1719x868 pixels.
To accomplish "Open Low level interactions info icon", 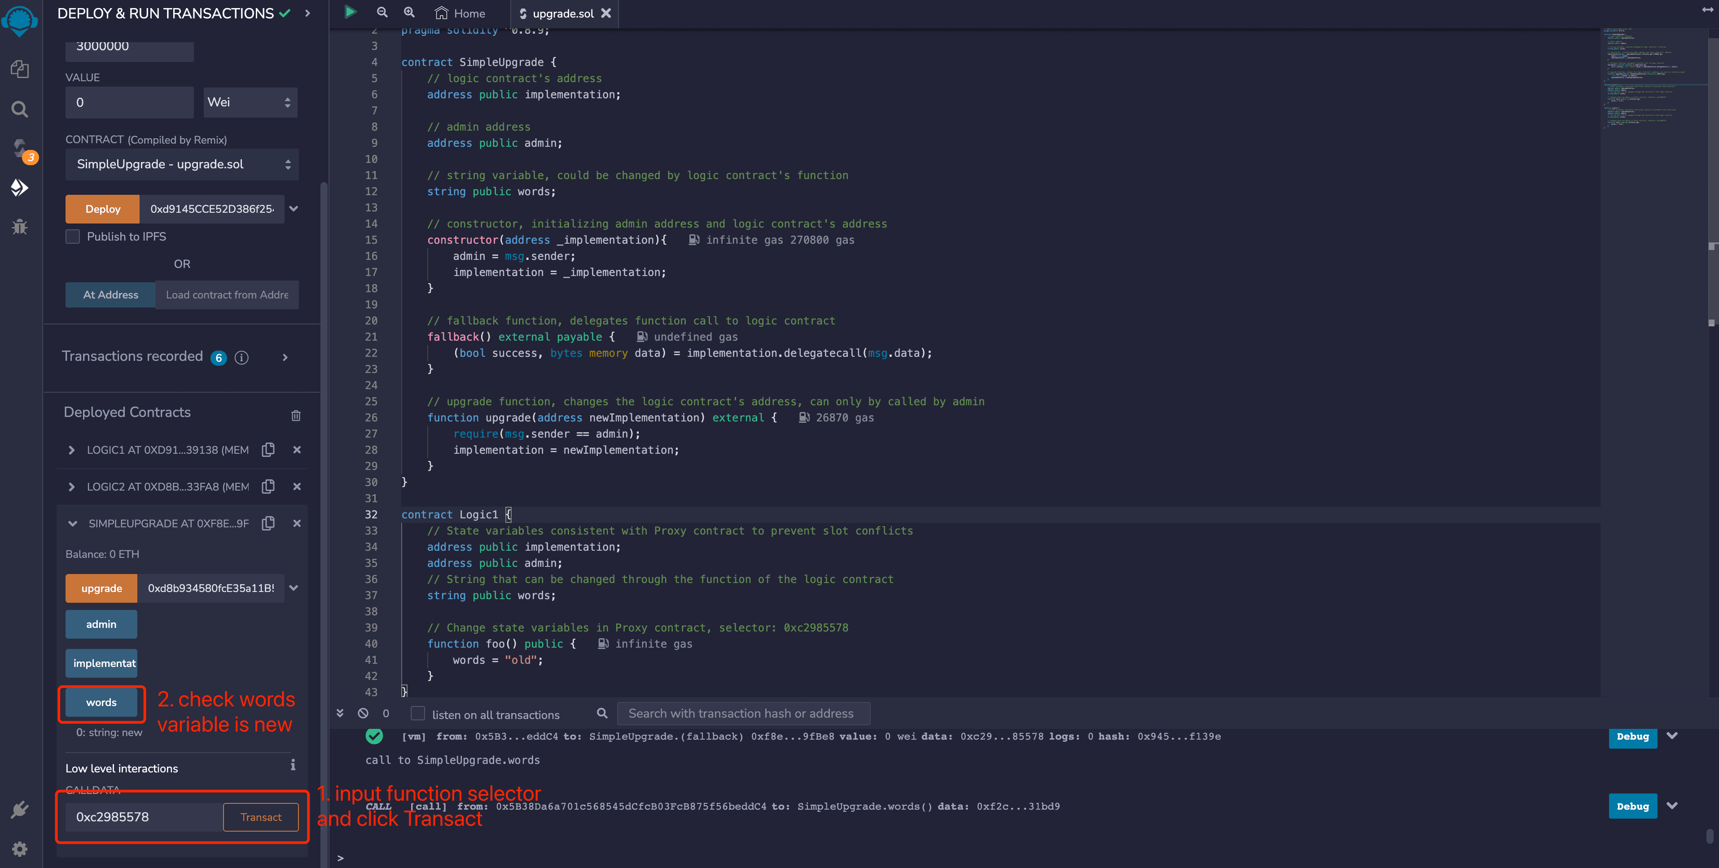I will pos(293,765).
